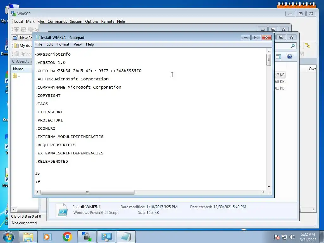
Task: Click the WinSCP New Session tab
Action: 22,38
